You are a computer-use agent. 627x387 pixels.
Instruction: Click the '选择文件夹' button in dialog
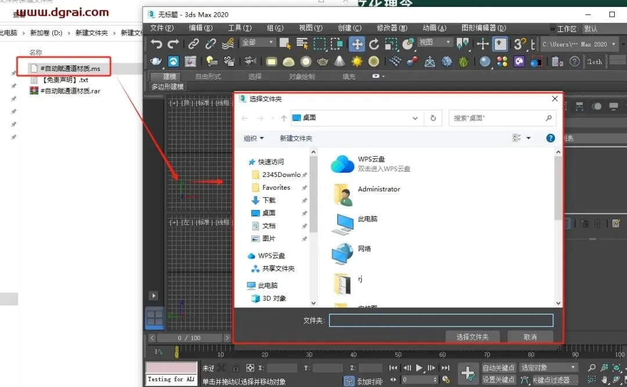click(x=472, y=337)
